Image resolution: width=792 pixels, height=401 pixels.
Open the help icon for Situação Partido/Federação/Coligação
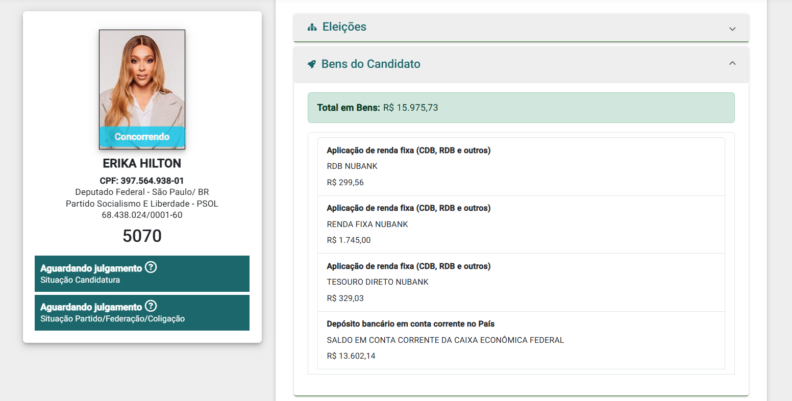coord(151,306)
